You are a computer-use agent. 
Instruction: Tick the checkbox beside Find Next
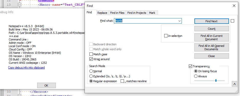pos(232,21)
